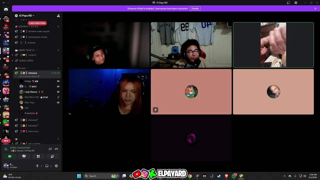Viewport: 320px width, 180px height.
Task: Select the PRIVADO voice channel row
Action: (x=37, y=74)
